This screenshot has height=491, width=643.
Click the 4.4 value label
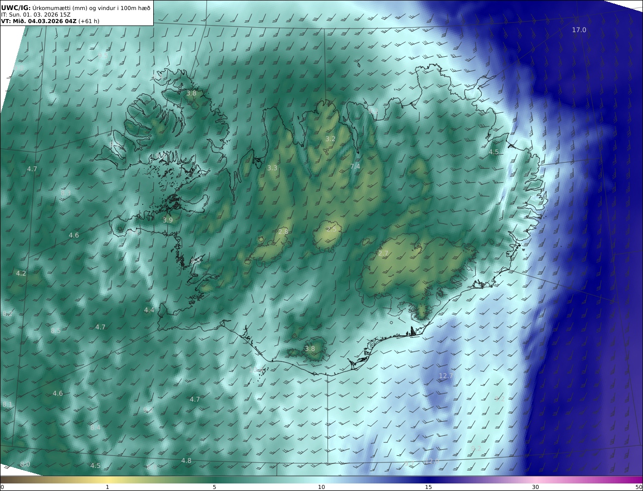149,310
